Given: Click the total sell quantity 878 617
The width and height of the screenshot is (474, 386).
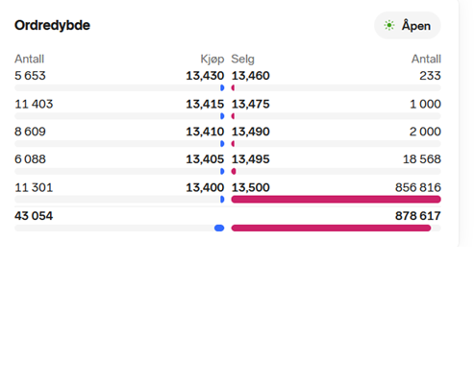Looking at the screenshot, I should point(418,216).
